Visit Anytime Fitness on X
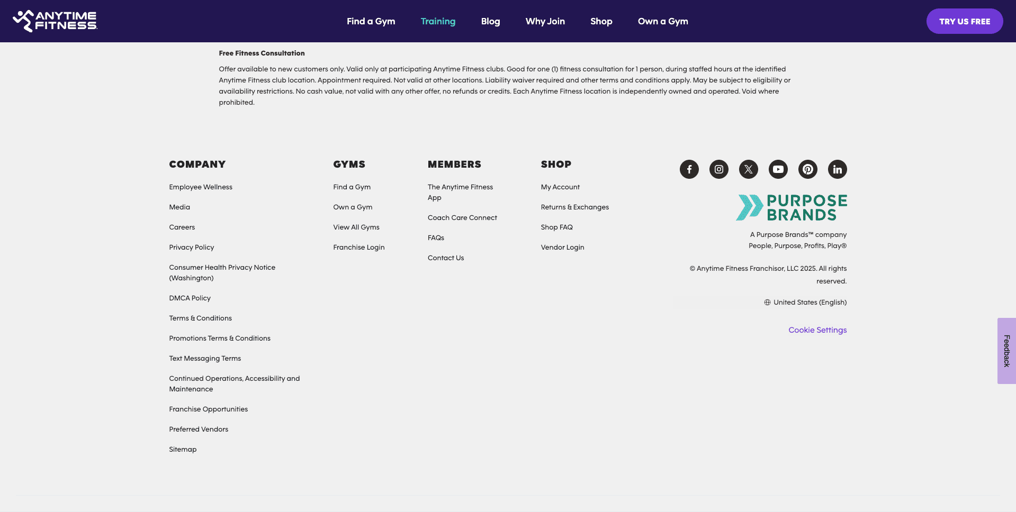This screenshot has height=512, width=1016. click(x=748, y=169)
